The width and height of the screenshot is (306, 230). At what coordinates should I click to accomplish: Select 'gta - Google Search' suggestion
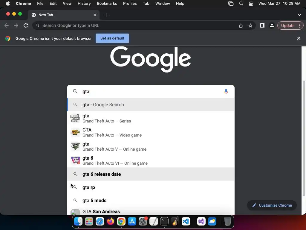(151, 105)
